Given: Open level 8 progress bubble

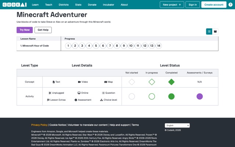Looking at the screenshot, I should (x=117, y=46).
